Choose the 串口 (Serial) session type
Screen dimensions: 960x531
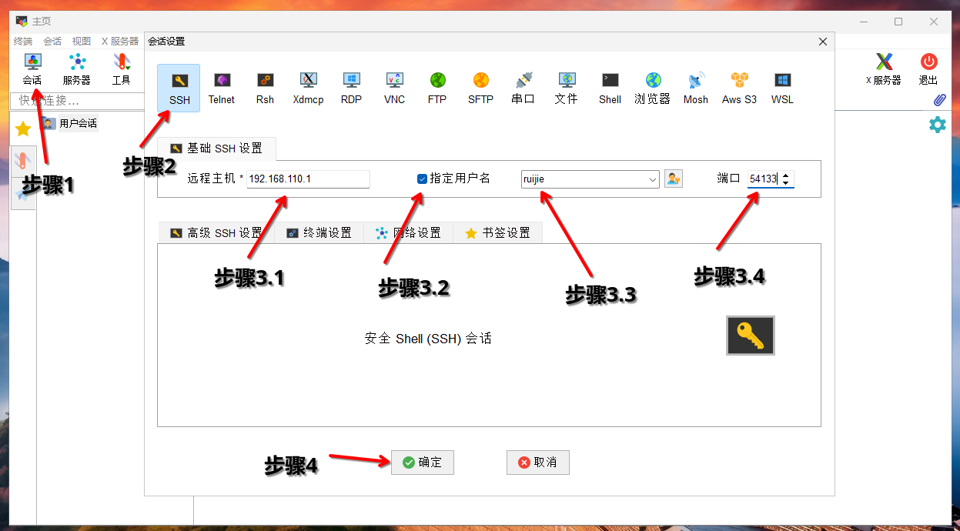coord(523,87)
